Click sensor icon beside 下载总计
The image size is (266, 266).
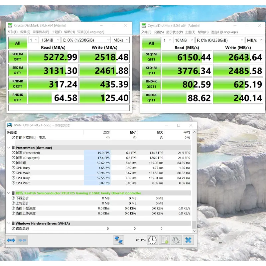point(13,198)
